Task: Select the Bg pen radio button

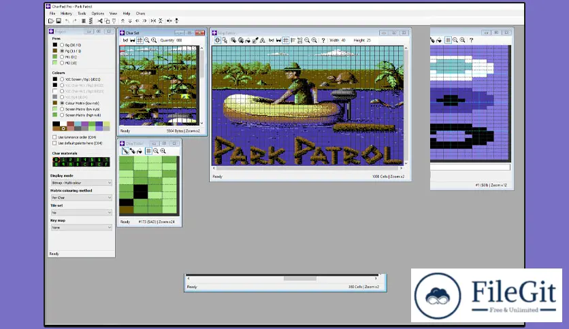Action: [x=62, y=45]
